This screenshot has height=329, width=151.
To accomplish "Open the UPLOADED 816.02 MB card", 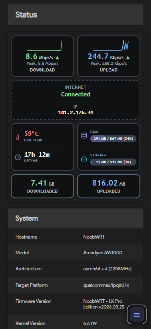I will pyautogui.click(x=109, y=186).
